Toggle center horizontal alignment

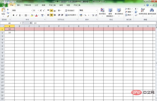[51, 15]
